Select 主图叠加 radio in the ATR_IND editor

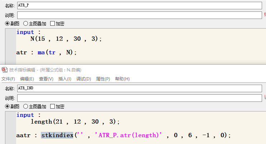26,106
